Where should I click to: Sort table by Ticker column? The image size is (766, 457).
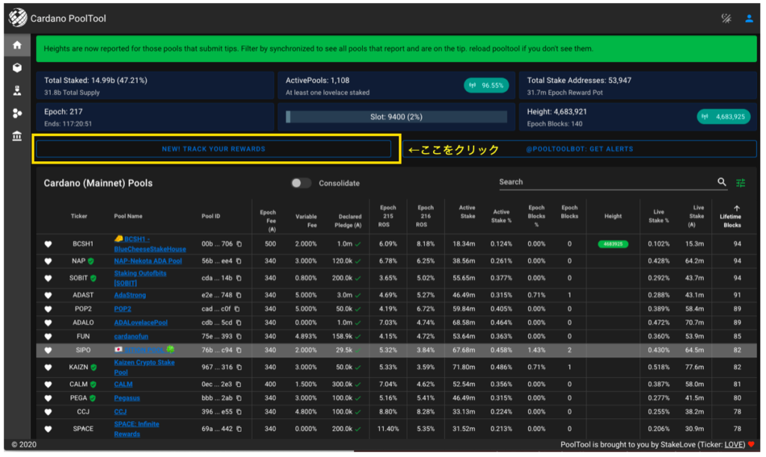(x=79, y=217)
